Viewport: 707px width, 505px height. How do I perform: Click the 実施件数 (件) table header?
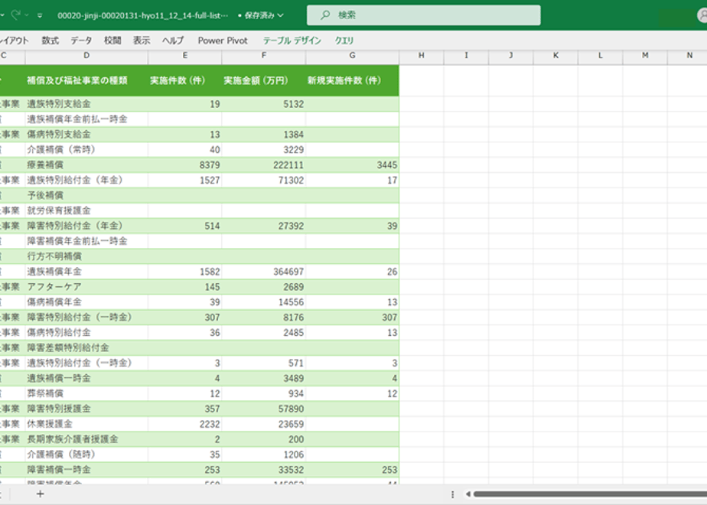pyautogui.click(x=185, y=80)
